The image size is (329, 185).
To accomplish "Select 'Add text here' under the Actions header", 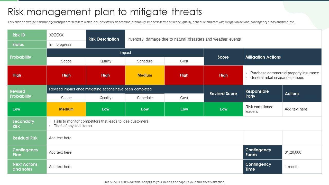I will (x=296, y=109).
